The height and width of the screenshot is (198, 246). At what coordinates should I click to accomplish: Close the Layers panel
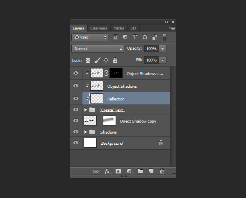click(173, 22)
